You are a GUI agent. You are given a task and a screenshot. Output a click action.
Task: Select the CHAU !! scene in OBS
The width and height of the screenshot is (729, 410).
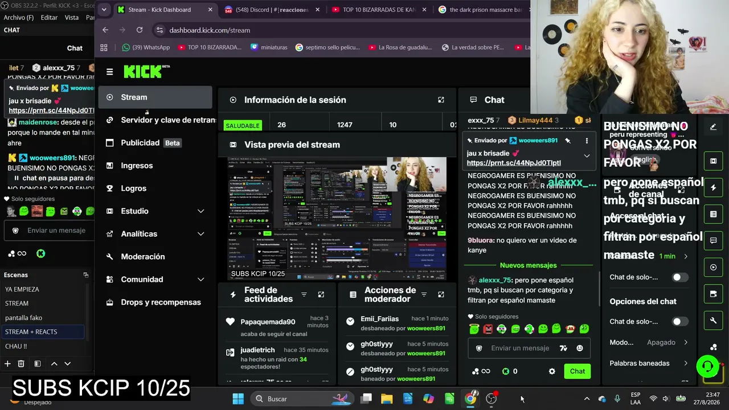(x=44, y=346)
